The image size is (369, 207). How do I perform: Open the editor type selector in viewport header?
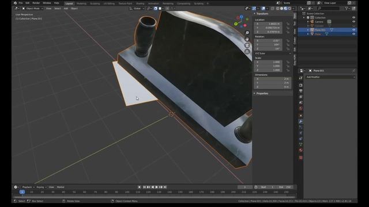tap(17, 9)
